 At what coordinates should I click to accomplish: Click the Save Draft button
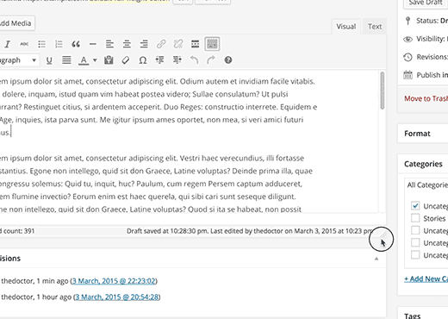click(x=426, y=3)
